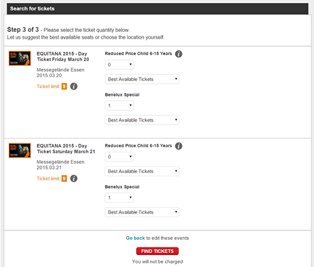Open info icon beside Saturday Reduced Price Child
This screenshot has height=267, width=314.
[179, 146]
